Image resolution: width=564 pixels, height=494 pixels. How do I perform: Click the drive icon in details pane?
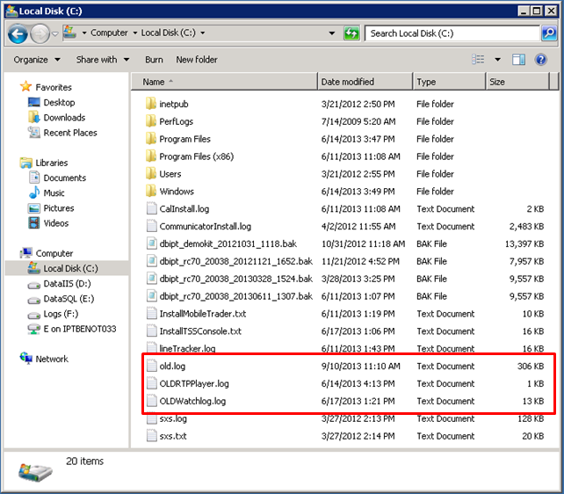[x=35, y=472]
